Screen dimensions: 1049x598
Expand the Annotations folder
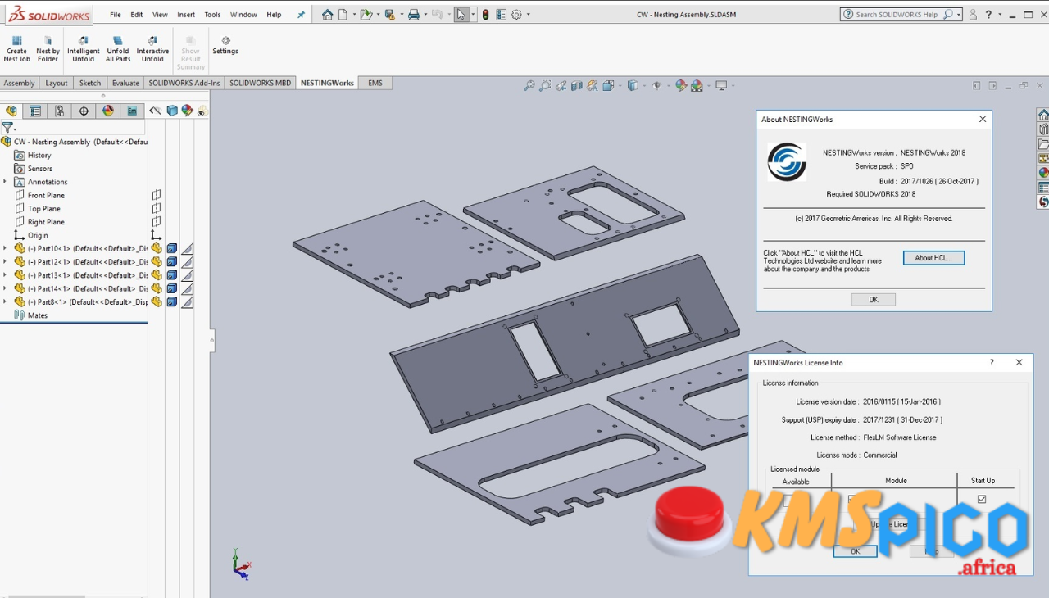click(x=5, y=182)
